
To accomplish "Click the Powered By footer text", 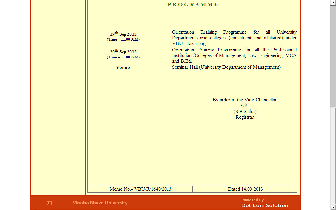I will (253, 200).
